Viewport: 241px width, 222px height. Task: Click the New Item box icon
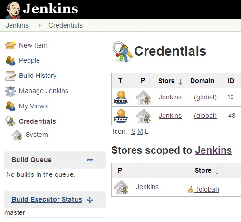pyautogui.click(x=10, y=45)
